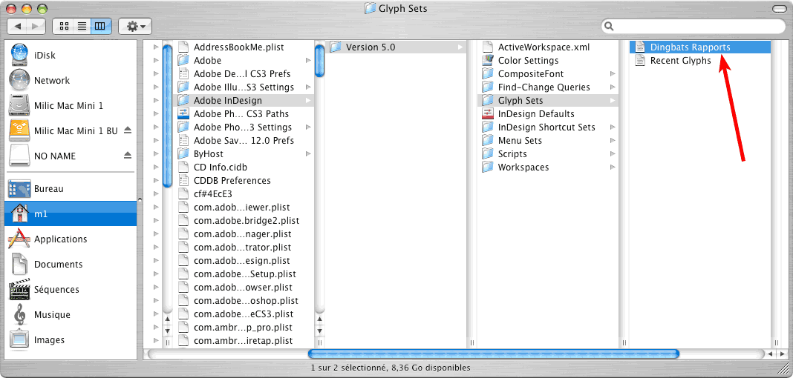This screenshot has width=793, height=378.
Task: Select com.adobe...Setup.plist file
Action: [x=245, y=274]
